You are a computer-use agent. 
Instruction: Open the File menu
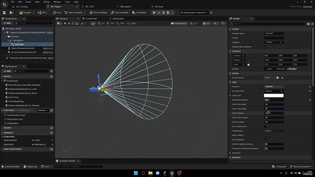(12, 2)
